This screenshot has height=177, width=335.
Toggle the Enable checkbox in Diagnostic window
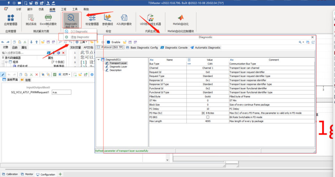pos(109,42)
